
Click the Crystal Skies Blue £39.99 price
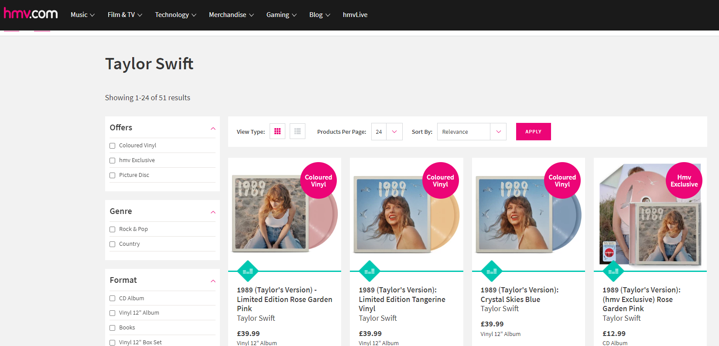492,324
